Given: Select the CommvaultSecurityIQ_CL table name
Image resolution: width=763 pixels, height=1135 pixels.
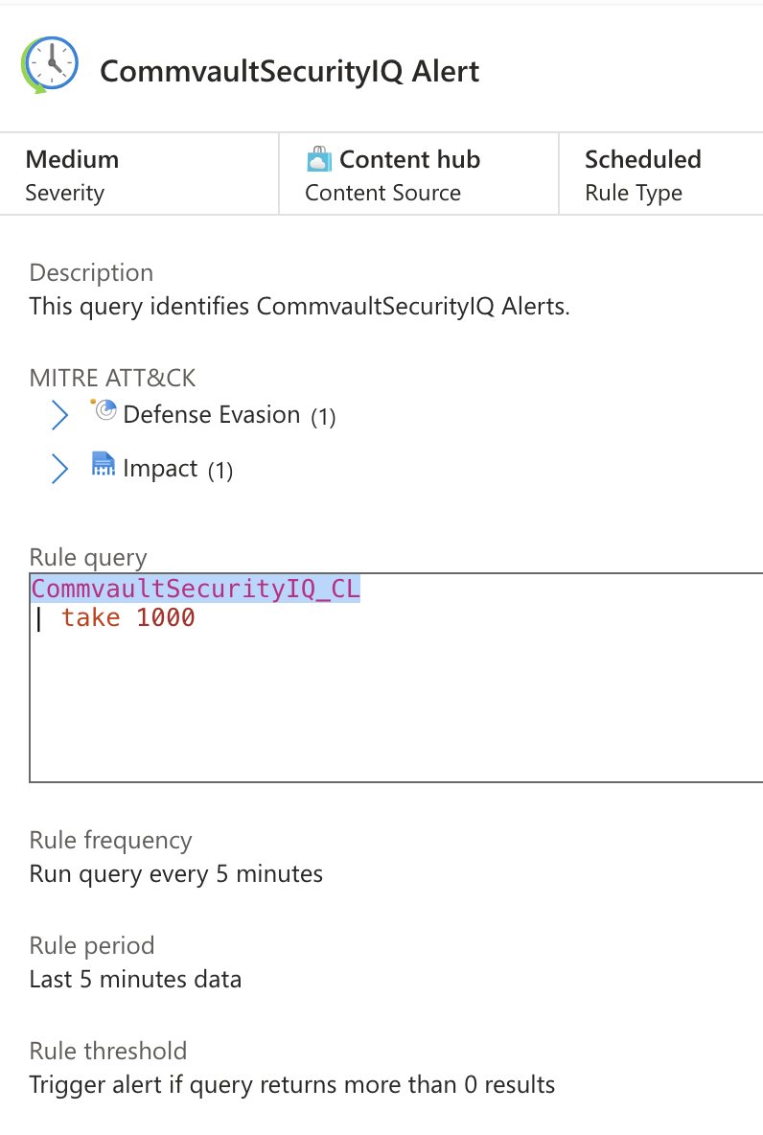Looking at the screenshot, I should (196, 589).
